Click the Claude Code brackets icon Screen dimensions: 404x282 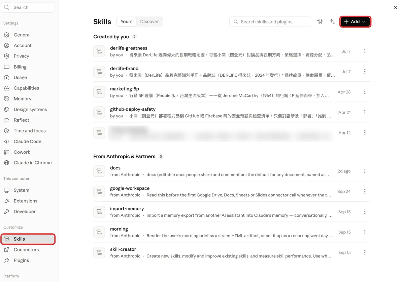coord(7,142)
